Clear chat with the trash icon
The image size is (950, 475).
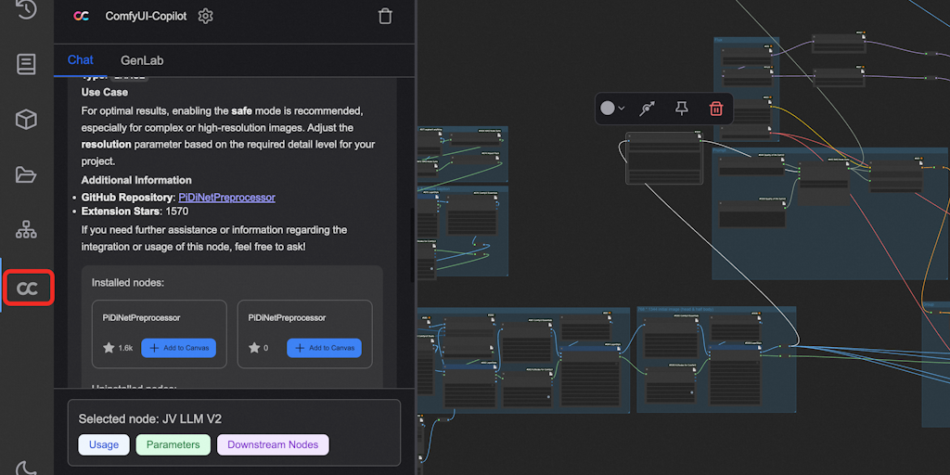coord(385,16)
